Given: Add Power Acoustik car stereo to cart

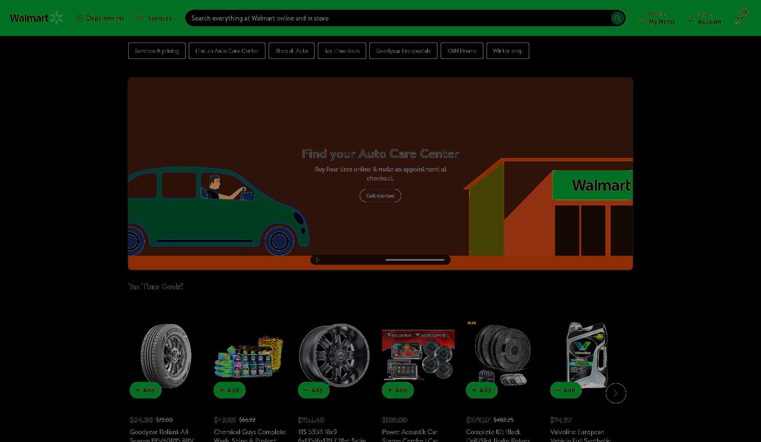Looking at the screenshot, I should [398, 390].
